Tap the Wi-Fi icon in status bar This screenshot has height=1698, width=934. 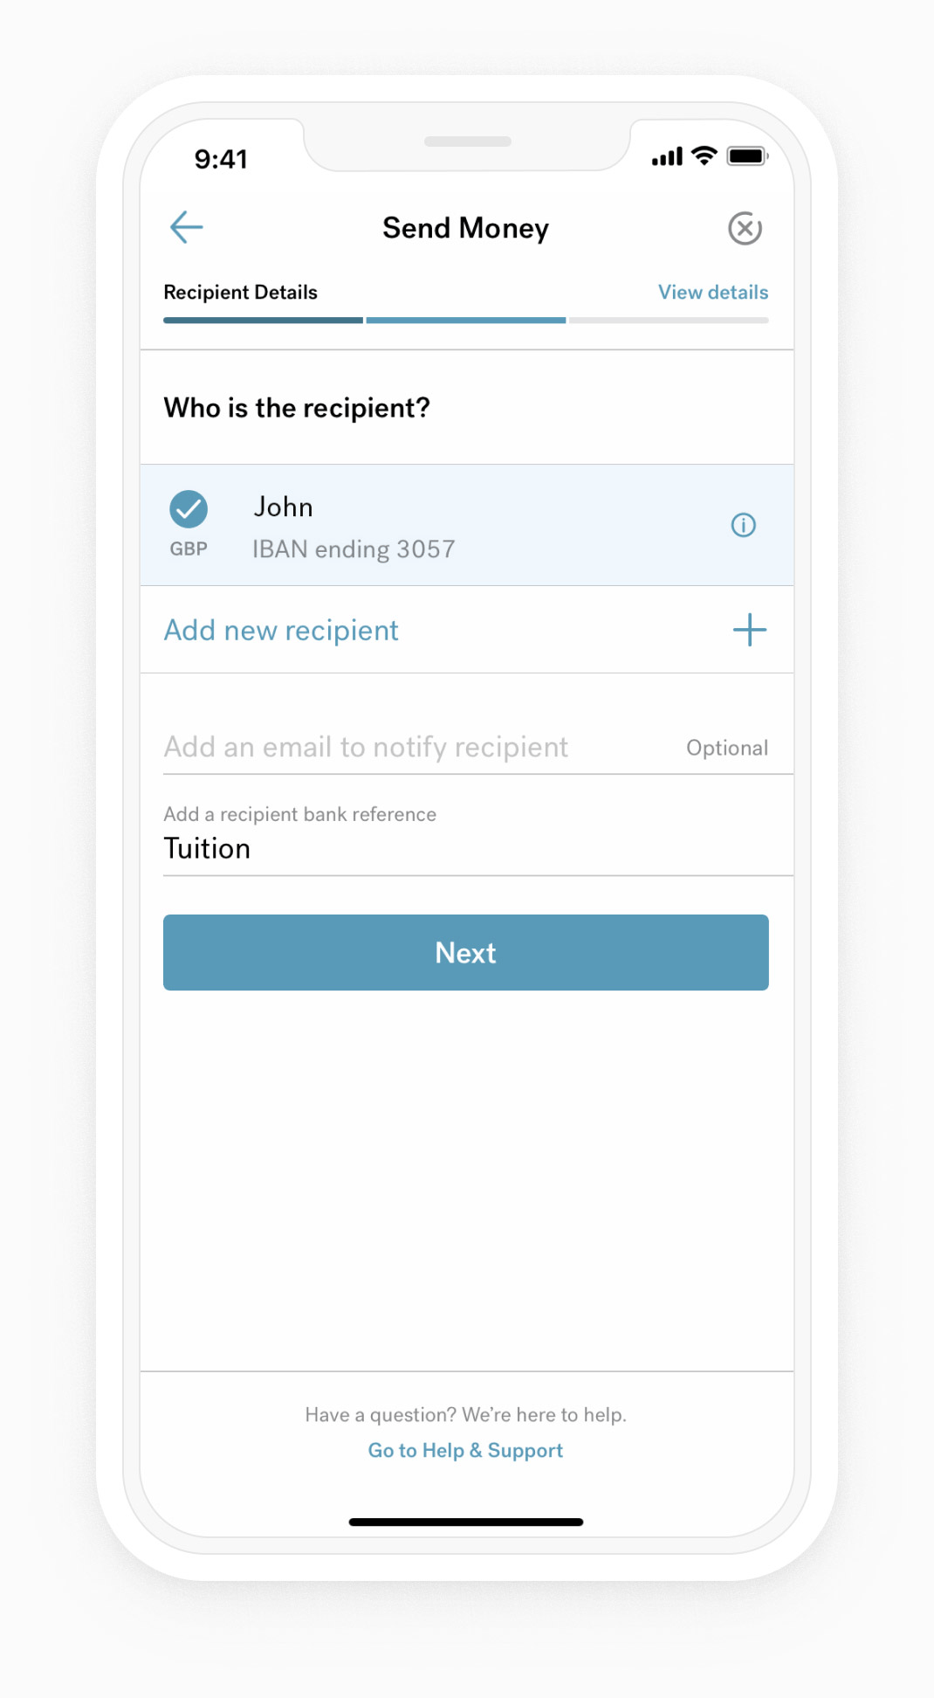tap(704, 155)
